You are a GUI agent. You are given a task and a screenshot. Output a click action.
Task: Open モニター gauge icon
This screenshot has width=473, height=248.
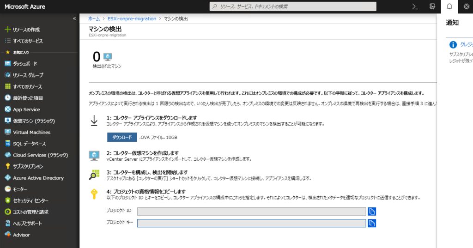pos(8,189)
